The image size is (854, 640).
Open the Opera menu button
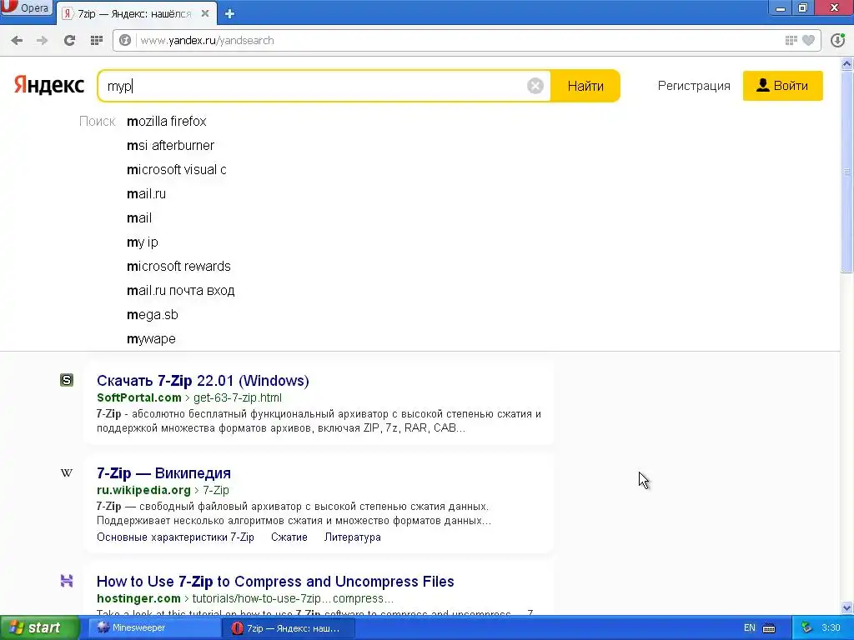28,7
